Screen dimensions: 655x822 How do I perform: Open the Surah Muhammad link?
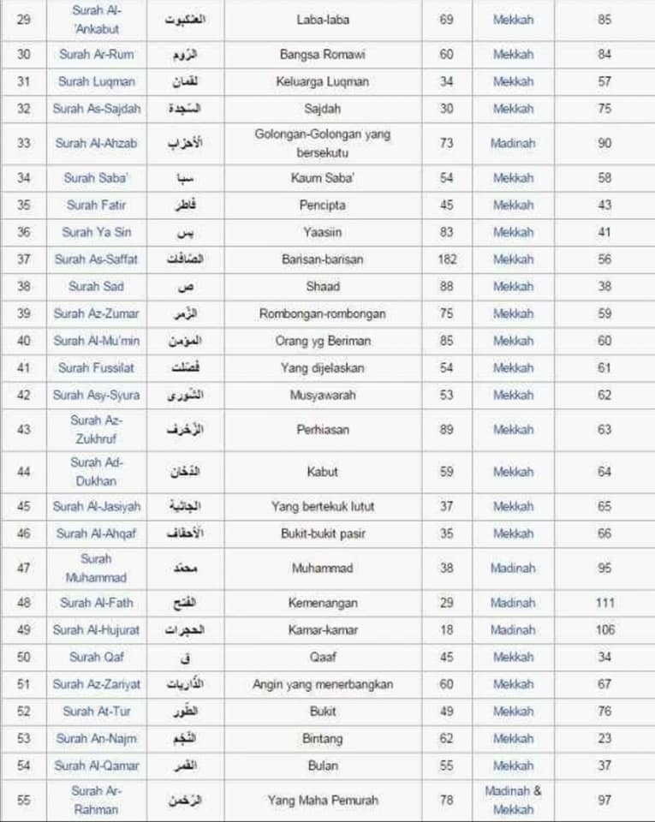tap(97, 569)
